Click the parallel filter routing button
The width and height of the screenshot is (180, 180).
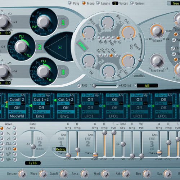pos(139,76)
